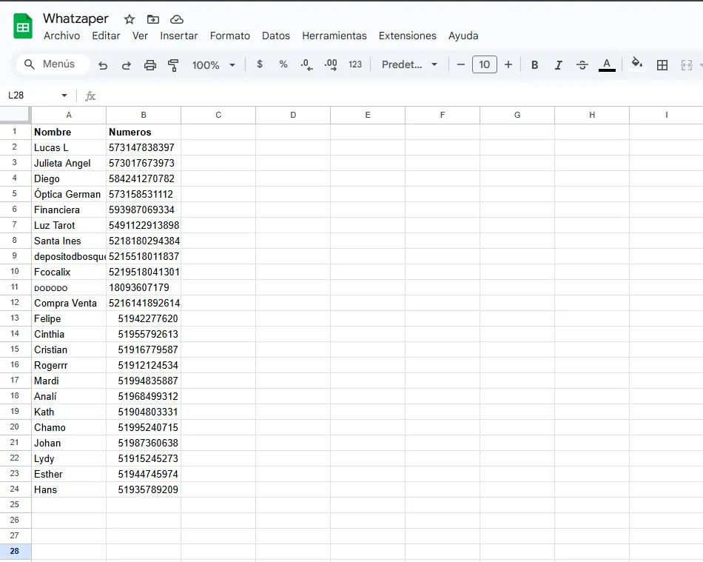The height and width of the screenshot is (562, 703).
Task: Click the Menús search field
Action: [53, 64]
